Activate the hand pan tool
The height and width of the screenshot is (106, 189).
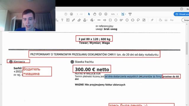coord(94,14)
